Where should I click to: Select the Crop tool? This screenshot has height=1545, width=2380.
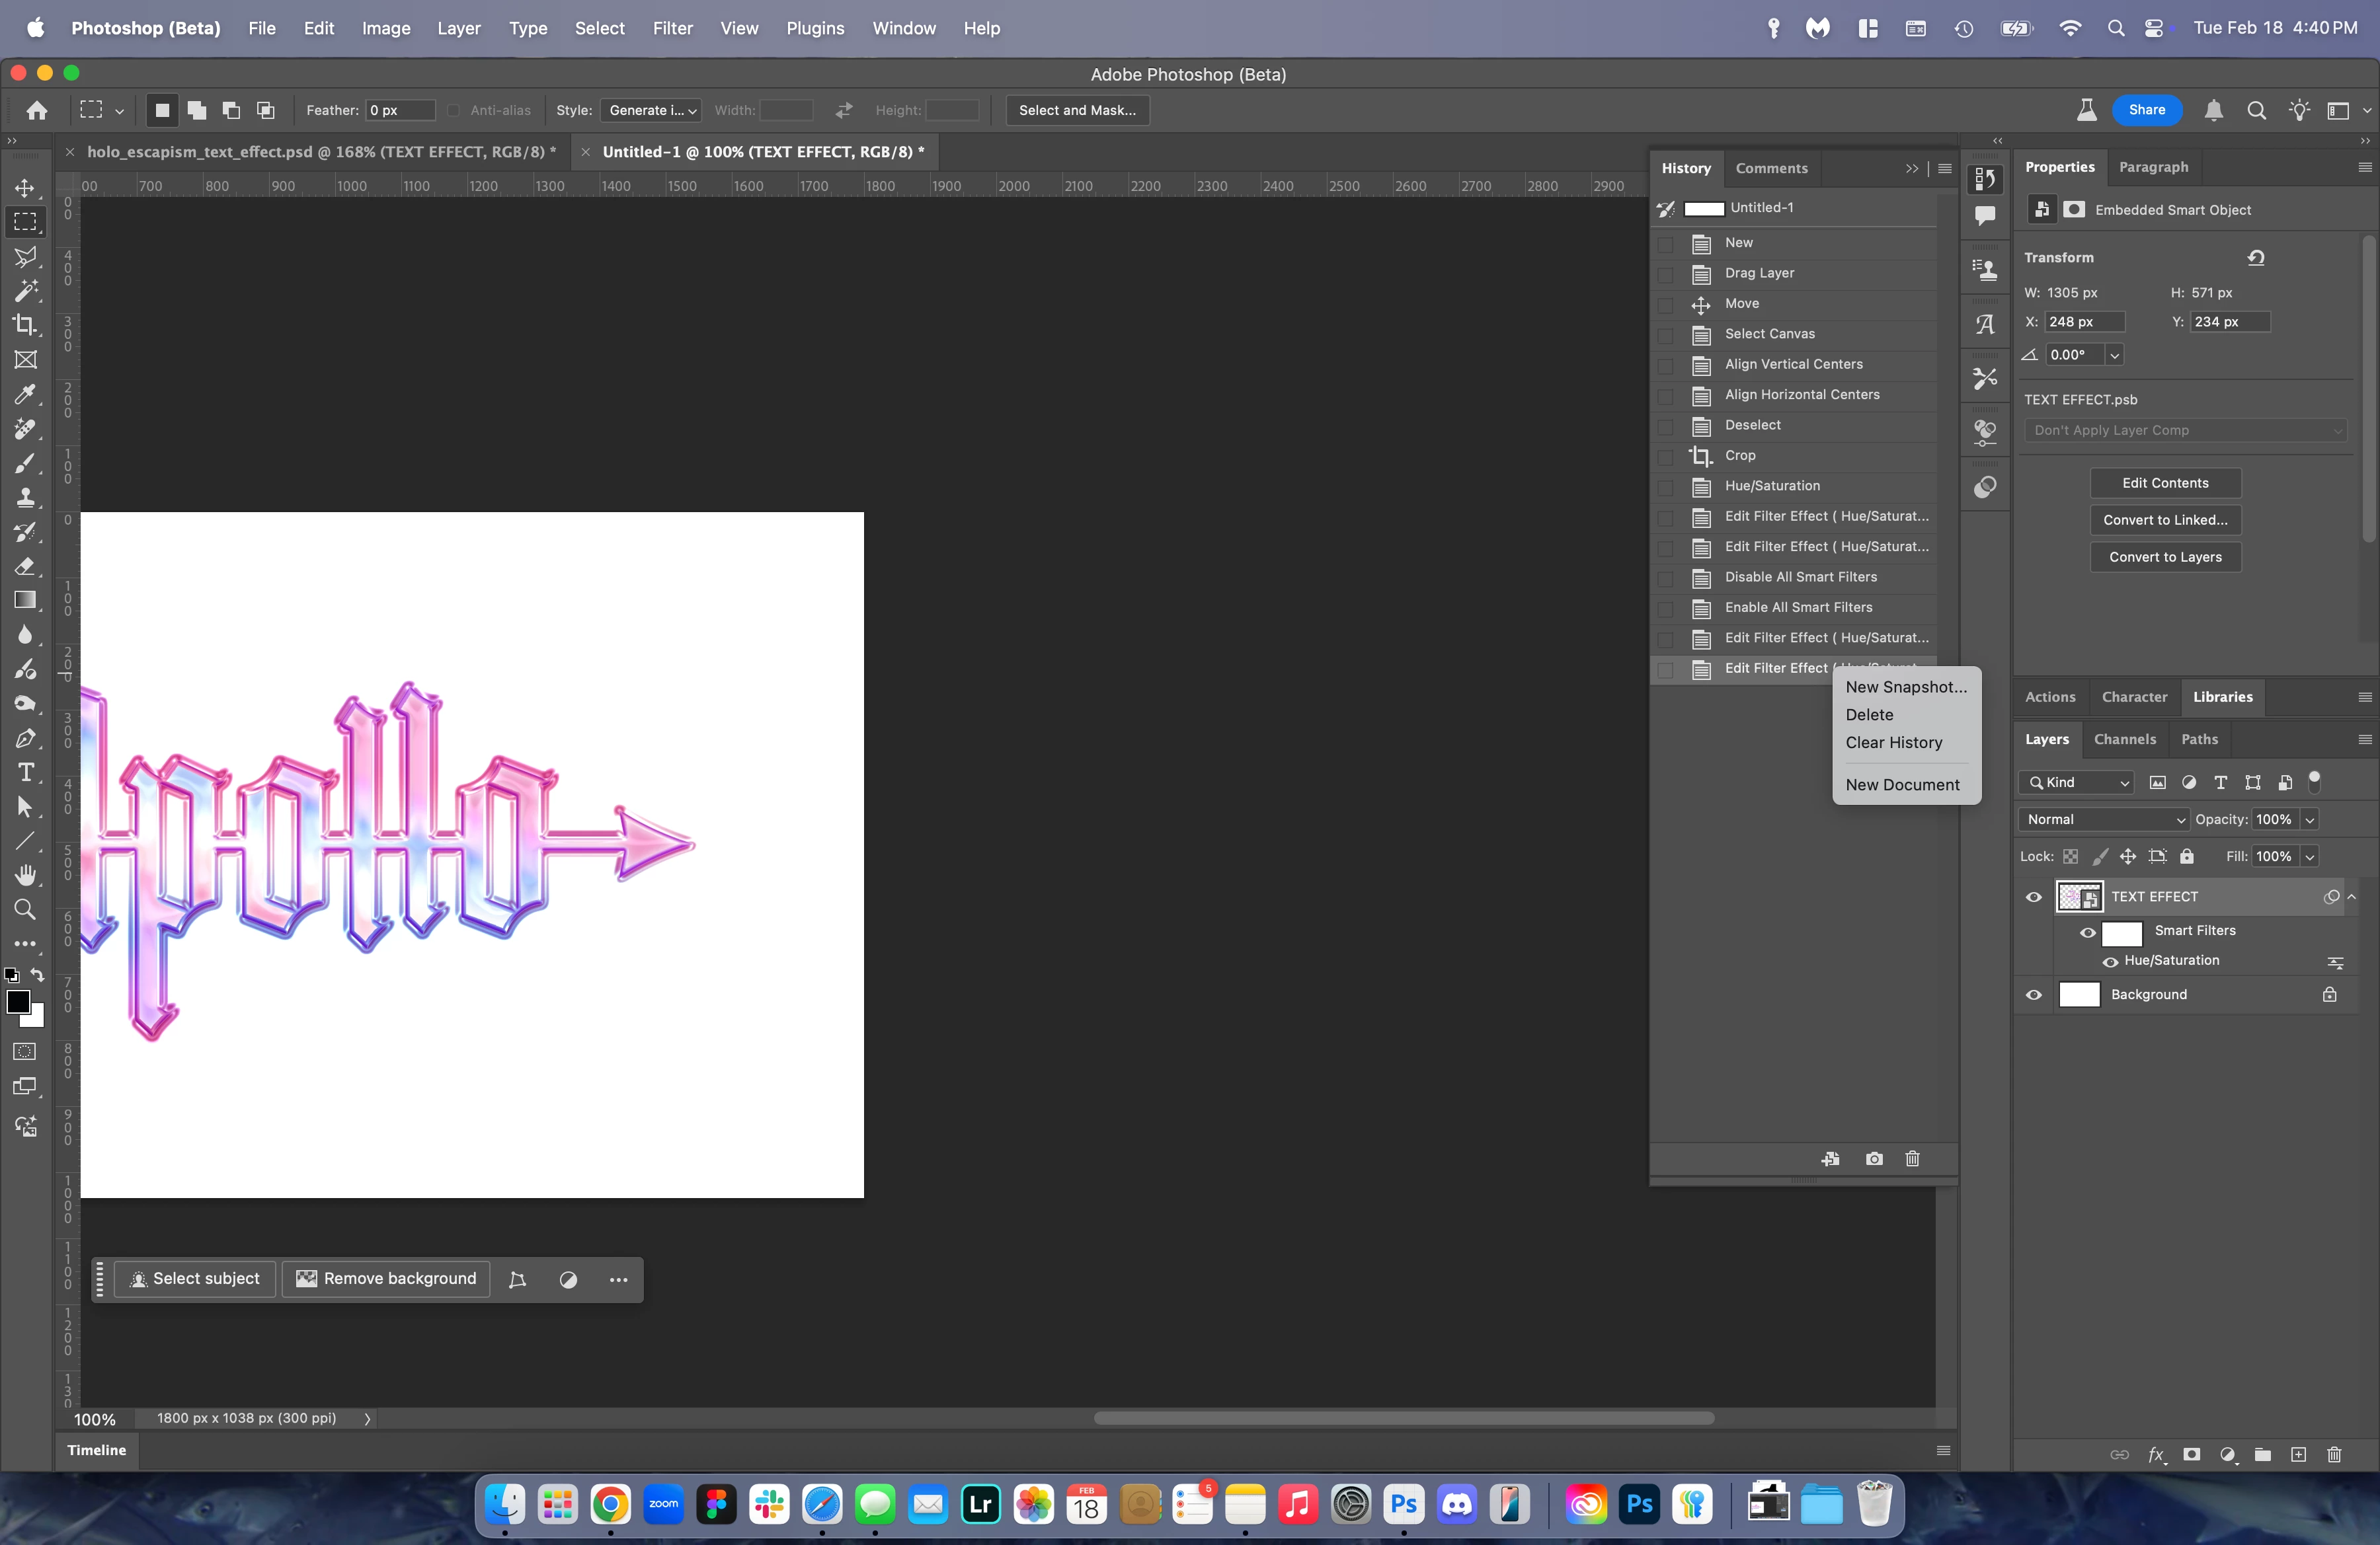click(x=25, y=324)
